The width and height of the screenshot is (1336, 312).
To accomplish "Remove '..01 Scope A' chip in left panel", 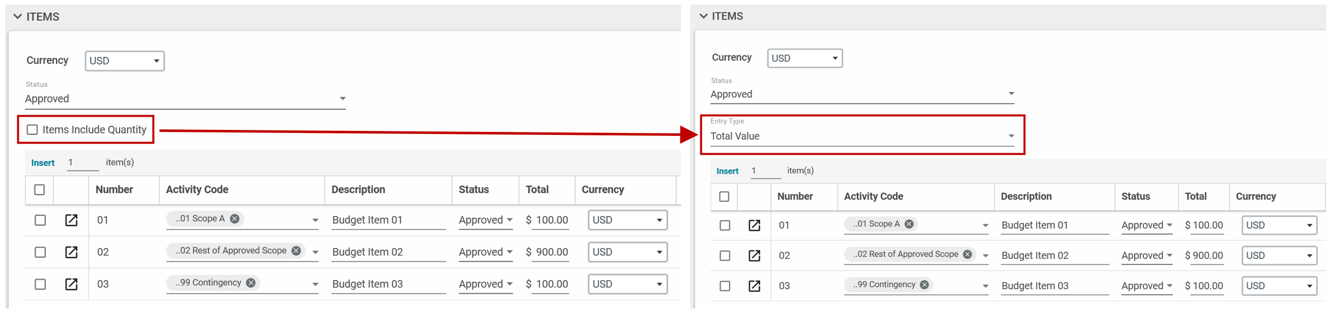I will [x=235, y=218].
